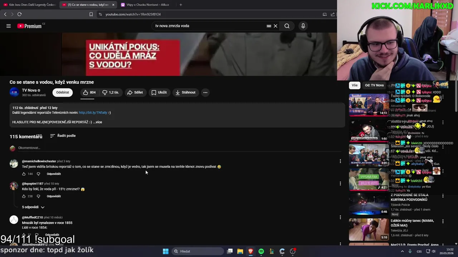Viewport: 458px width, 257px height.
Task: Open the 0:46 police night video thumbnail
Action: (369, 204)
